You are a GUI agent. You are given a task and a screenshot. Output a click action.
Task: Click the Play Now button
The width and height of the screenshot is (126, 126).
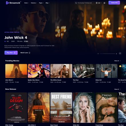pos(11,53)
